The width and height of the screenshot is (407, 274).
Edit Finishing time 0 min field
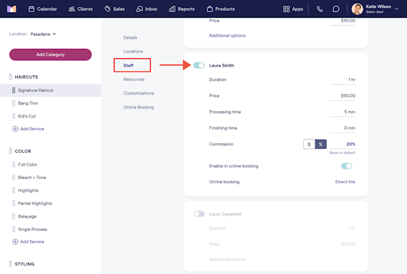coord(343,128)
